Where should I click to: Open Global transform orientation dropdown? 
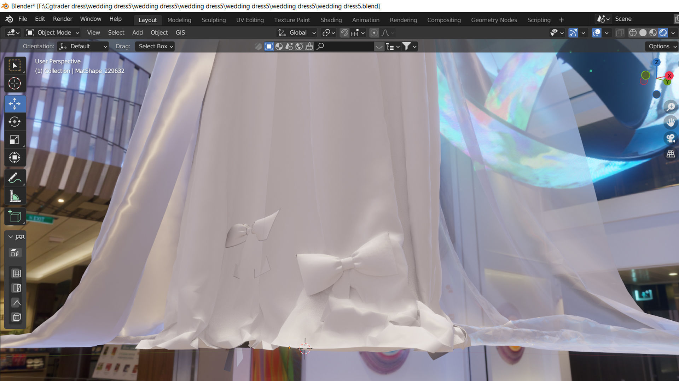coord(297,33)
